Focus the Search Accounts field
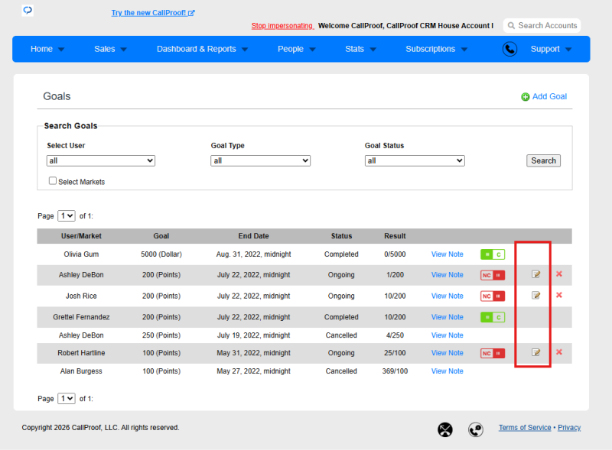This screenshot has height=450, width=612. click(x=542, y=26)
